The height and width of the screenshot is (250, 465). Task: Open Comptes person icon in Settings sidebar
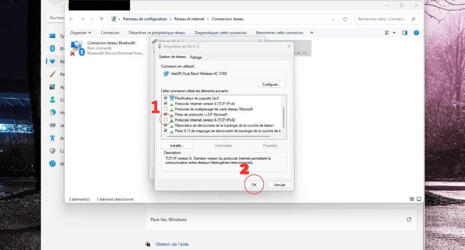click(x=53, y=99)
